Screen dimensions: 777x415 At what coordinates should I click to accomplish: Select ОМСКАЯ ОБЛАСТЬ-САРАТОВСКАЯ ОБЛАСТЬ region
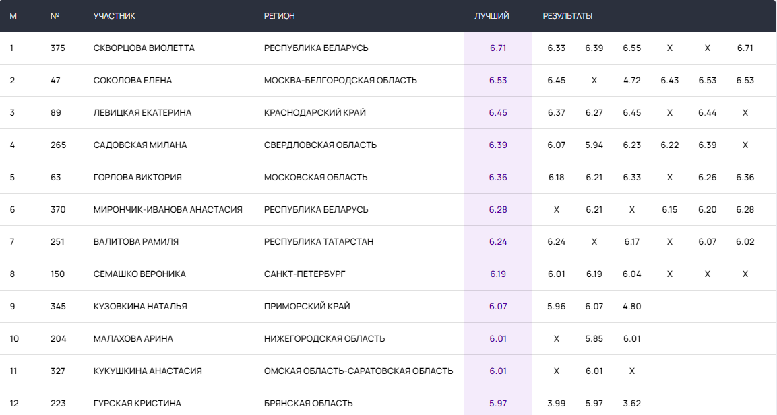[359, 371]
